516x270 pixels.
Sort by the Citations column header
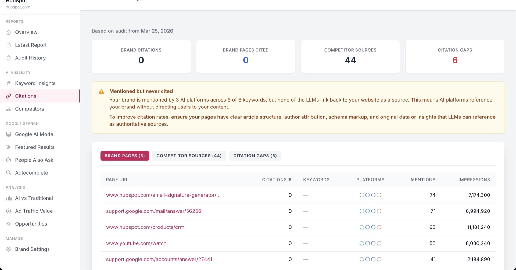(277, 180)
